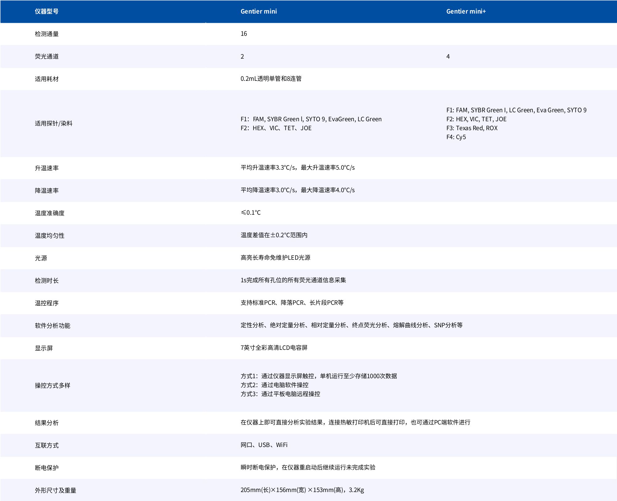
Task: Click the 7英寸全彩高清LCD电容屏 value
Action: click(x=274, y=348)
